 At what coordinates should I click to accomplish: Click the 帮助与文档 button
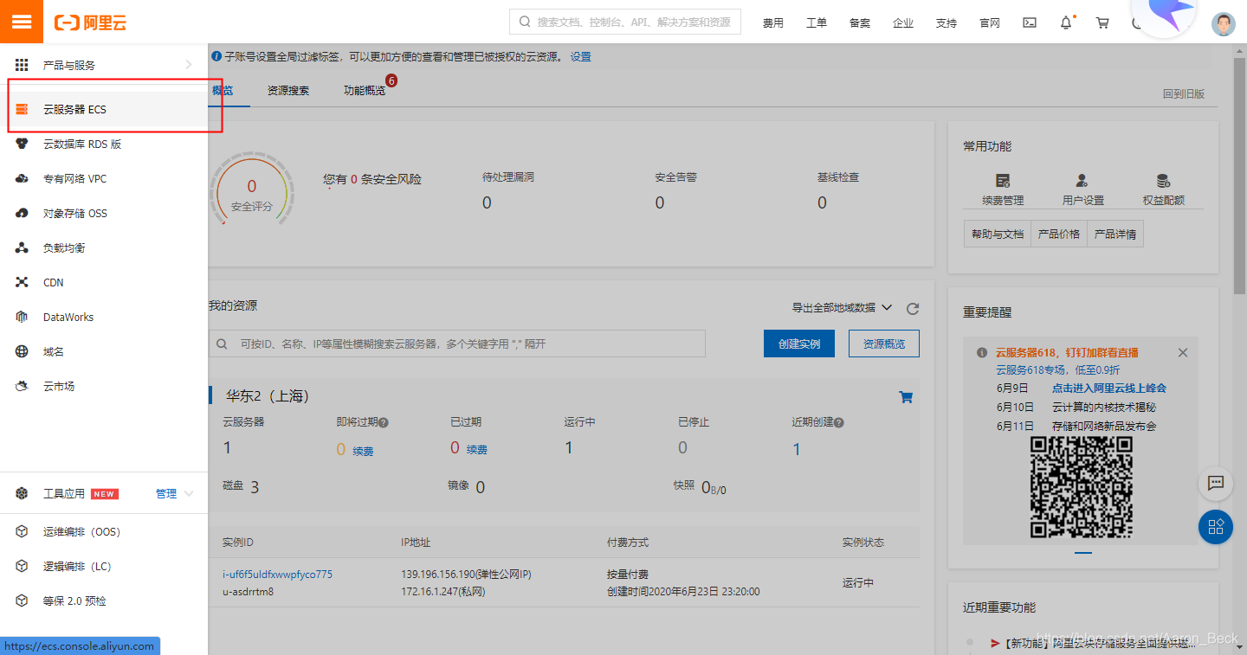(x=998, y=234)
